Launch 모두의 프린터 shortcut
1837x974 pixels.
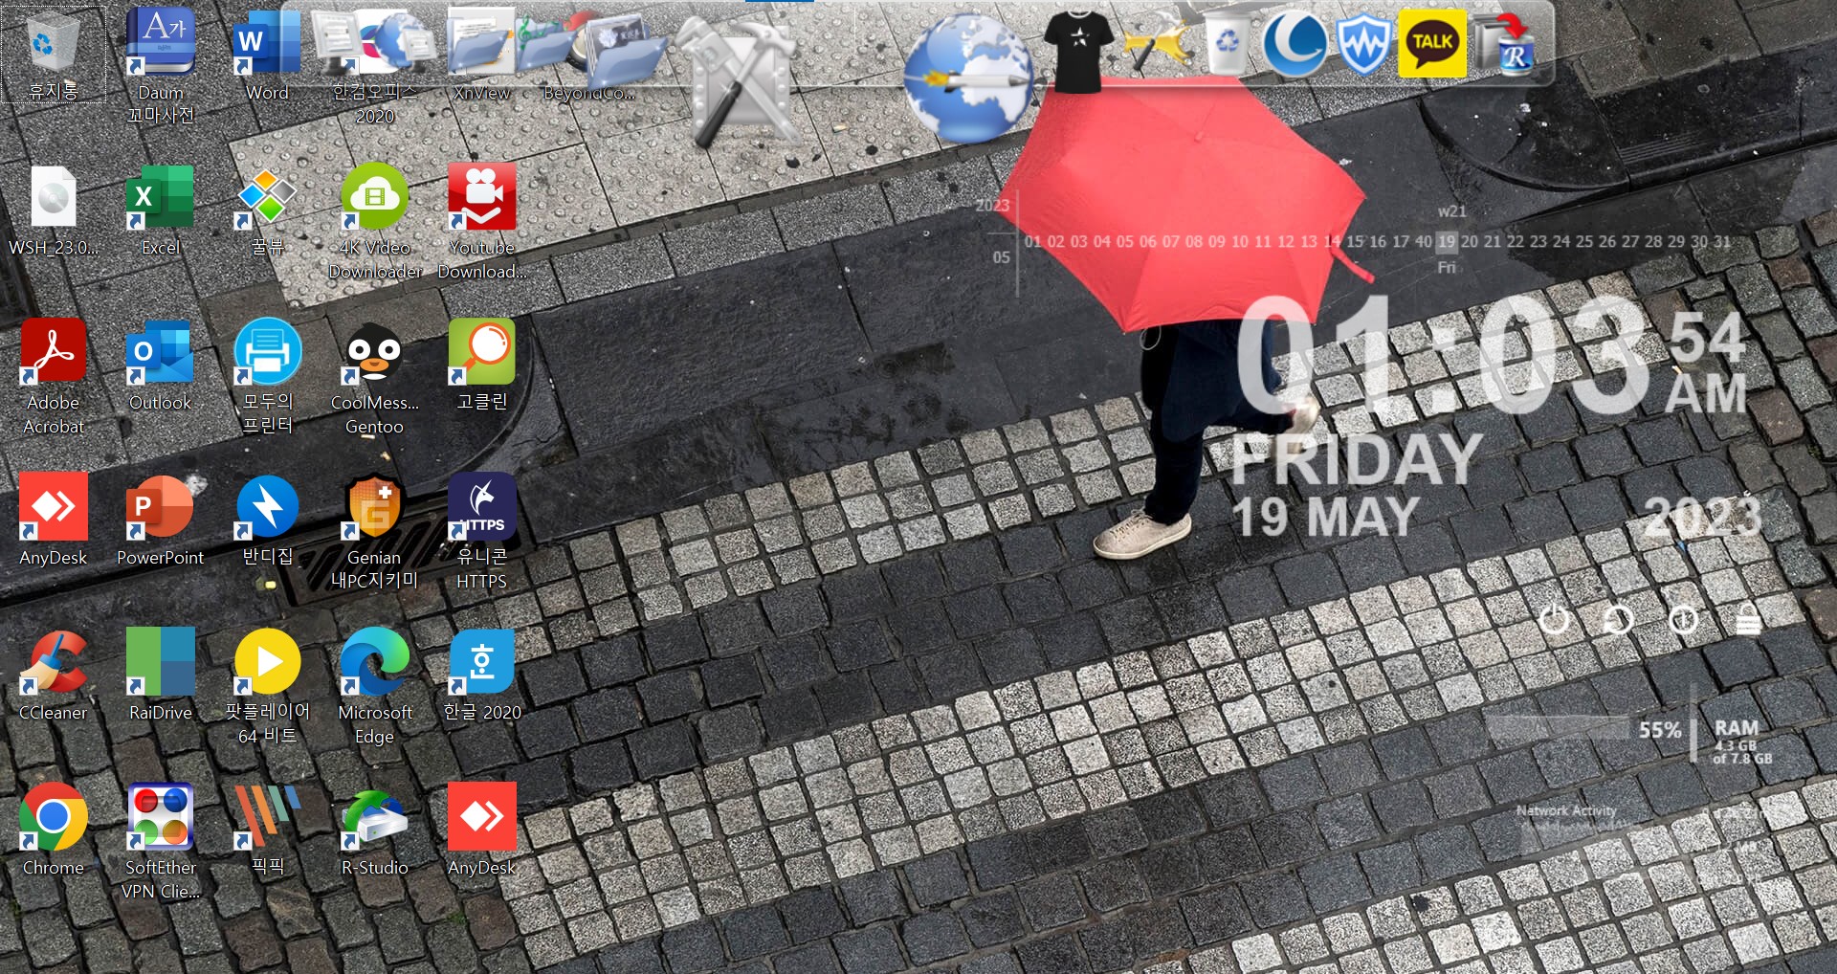tap(267, 377)
